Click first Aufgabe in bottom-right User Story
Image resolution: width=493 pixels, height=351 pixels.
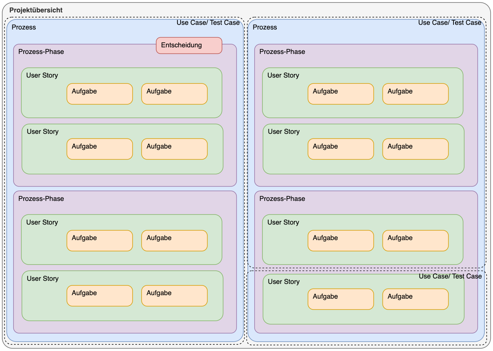pyautogui.click(x=341, y=299)
